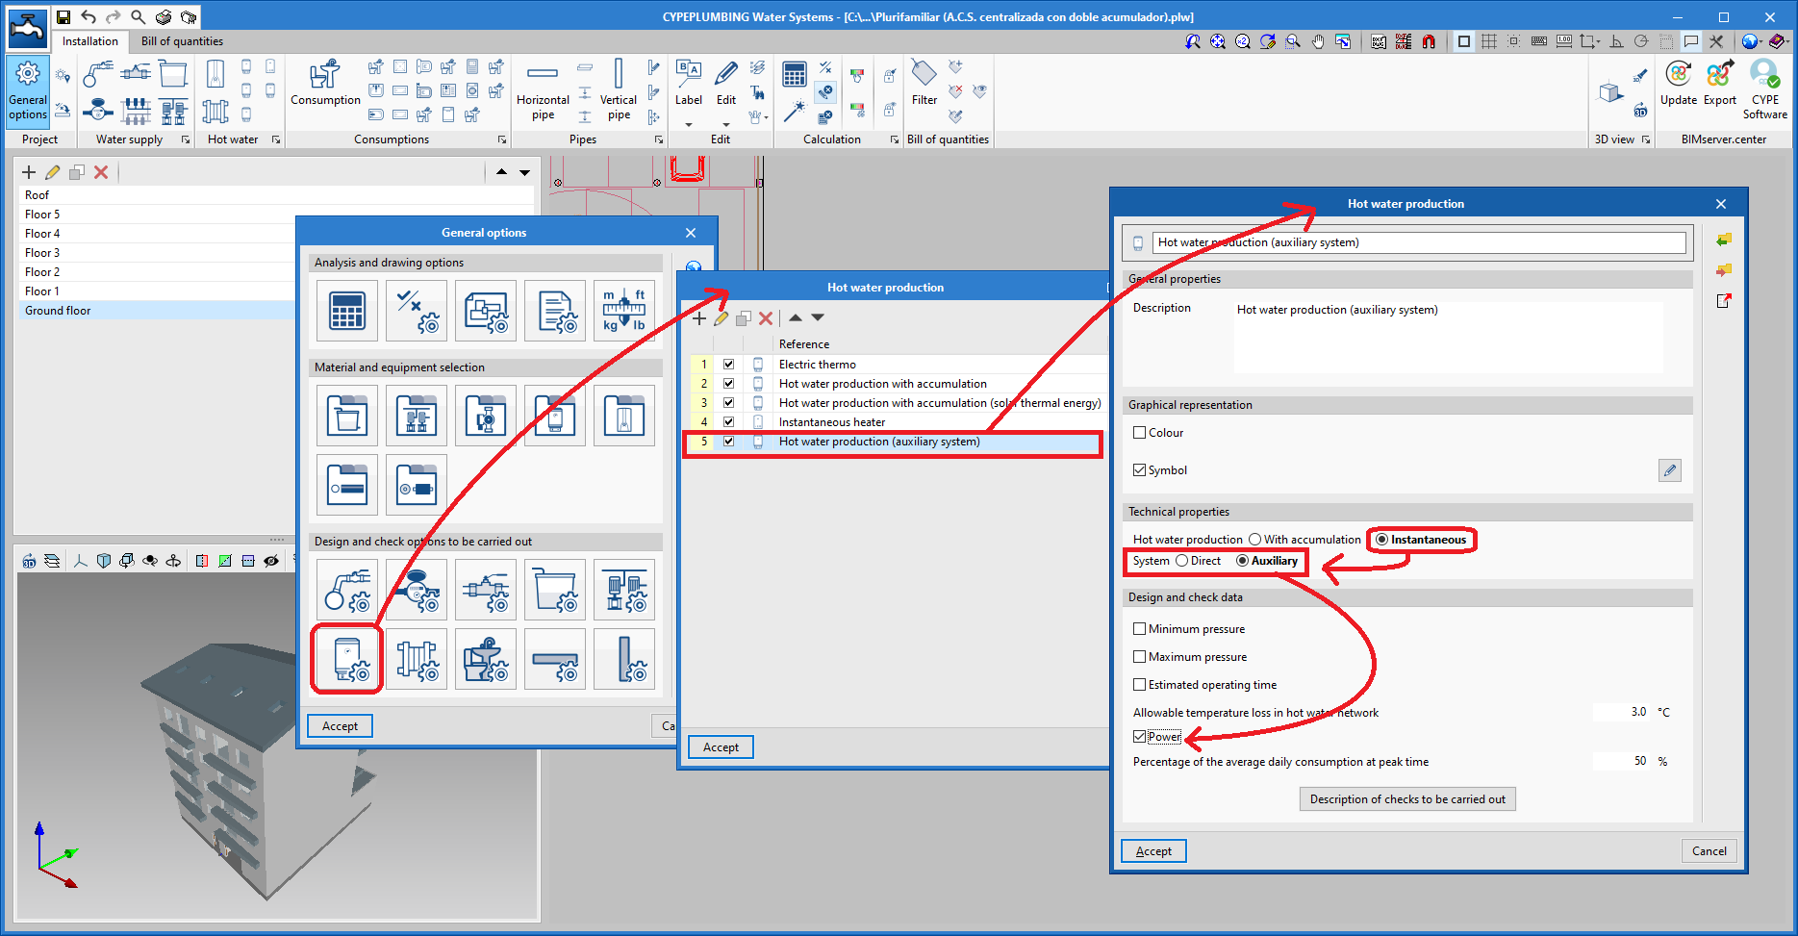
Task: Click the Update BIMserver icon
Action: click(x=1679, y=83)
